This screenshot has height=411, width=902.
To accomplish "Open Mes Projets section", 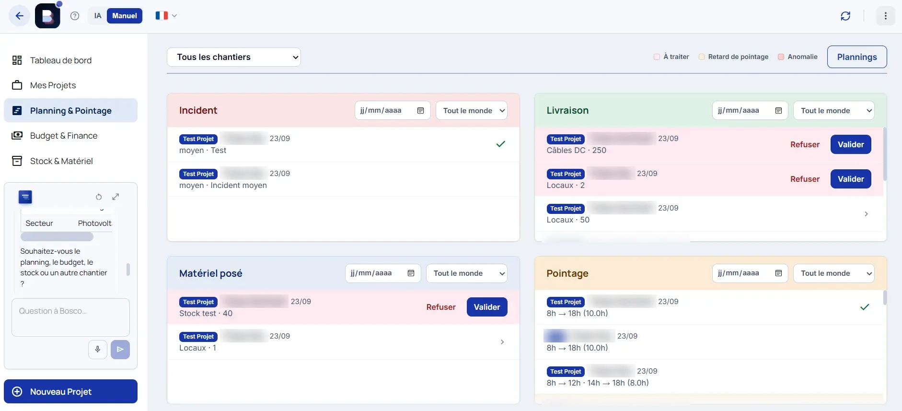I will point(70,85).
